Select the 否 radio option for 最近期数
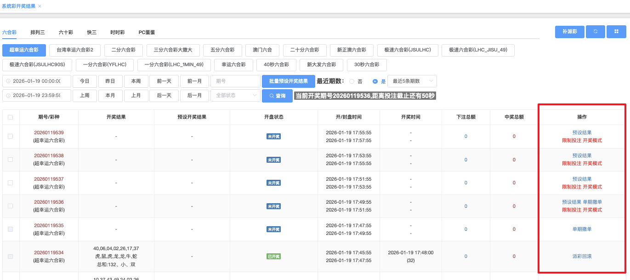Viewport: 630px width, 280px height. point(352,81)
